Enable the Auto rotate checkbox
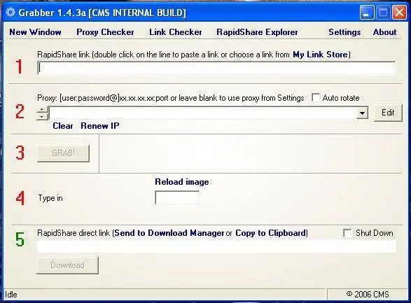This screenshot has height=303, width=411. [316, 98]
